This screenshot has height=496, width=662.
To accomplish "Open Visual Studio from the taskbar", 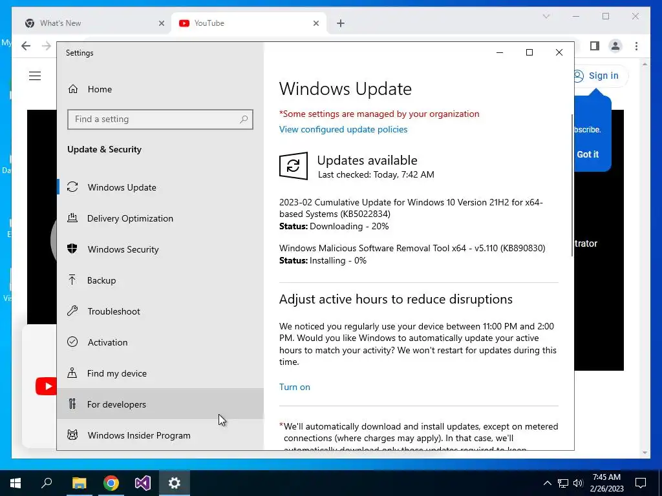I will (x=143, y=483).
